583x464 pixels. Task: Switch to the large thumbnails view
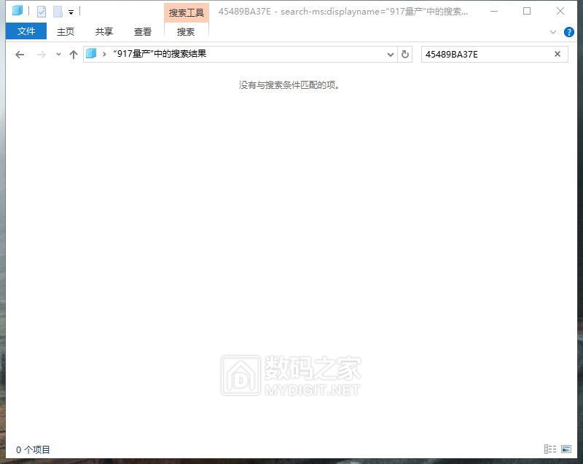(566, 449)
